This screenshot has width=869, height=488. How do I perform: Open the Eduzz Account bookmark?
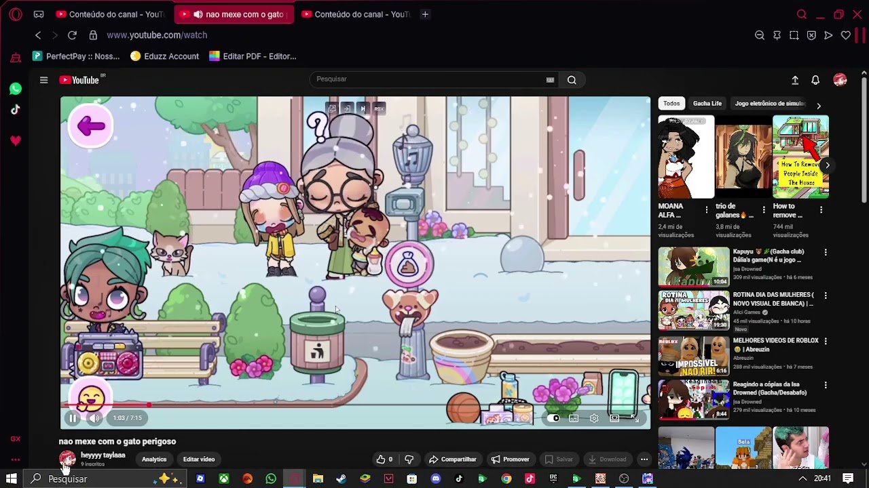point(164,56)
